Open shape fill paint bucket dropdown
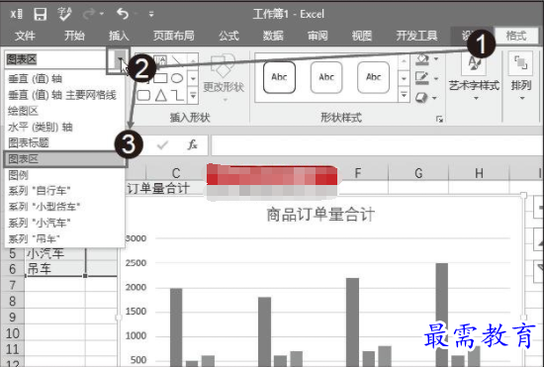 click(x=436, y=59)
